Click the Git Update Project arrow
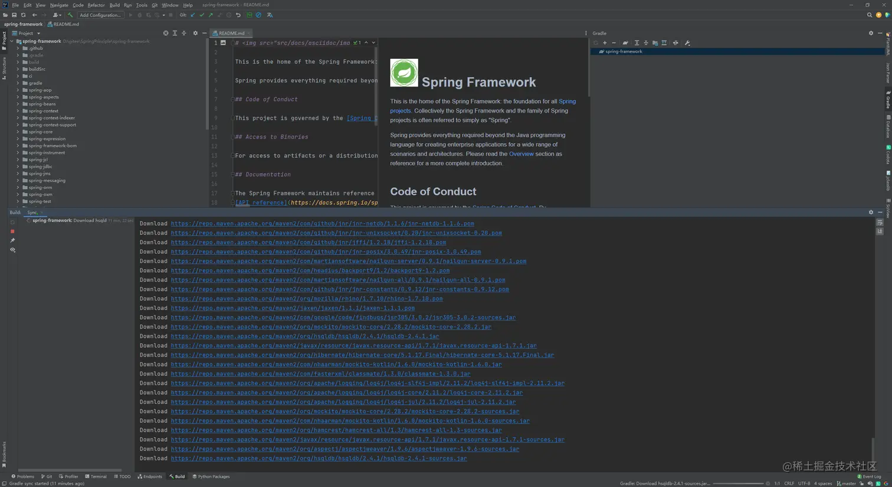Image resolution: width=892 pixels, height=487 pixels. click(x=193, y=15)
